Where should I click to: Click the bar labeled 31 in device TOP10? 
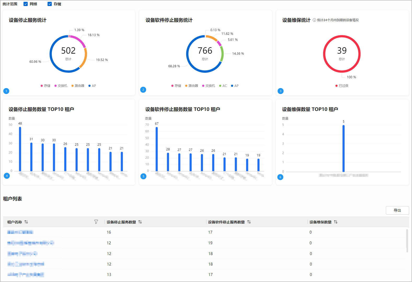point(31,157)
